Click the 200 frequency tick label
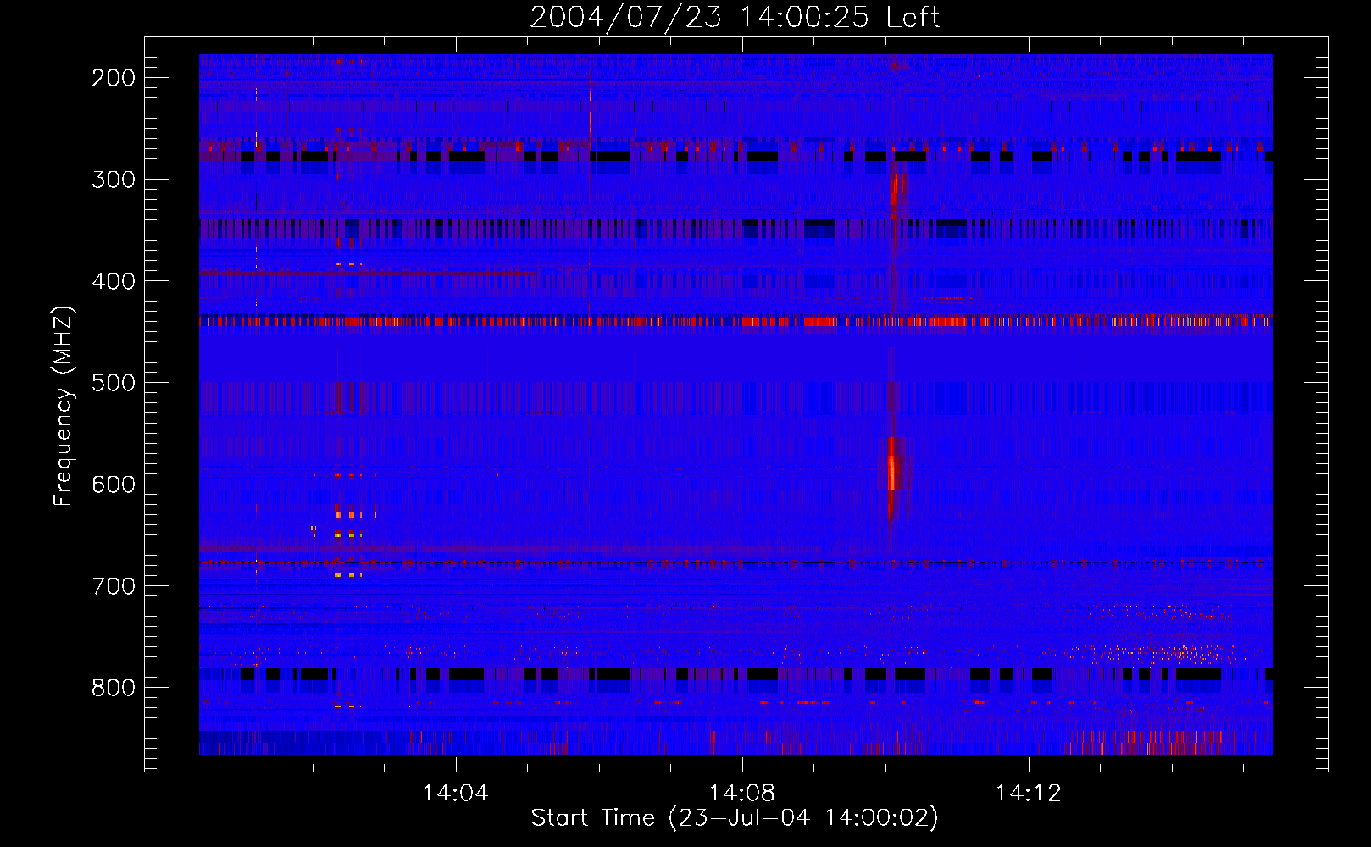This screenshot has height=847, width=1371. tap(114, 78)
